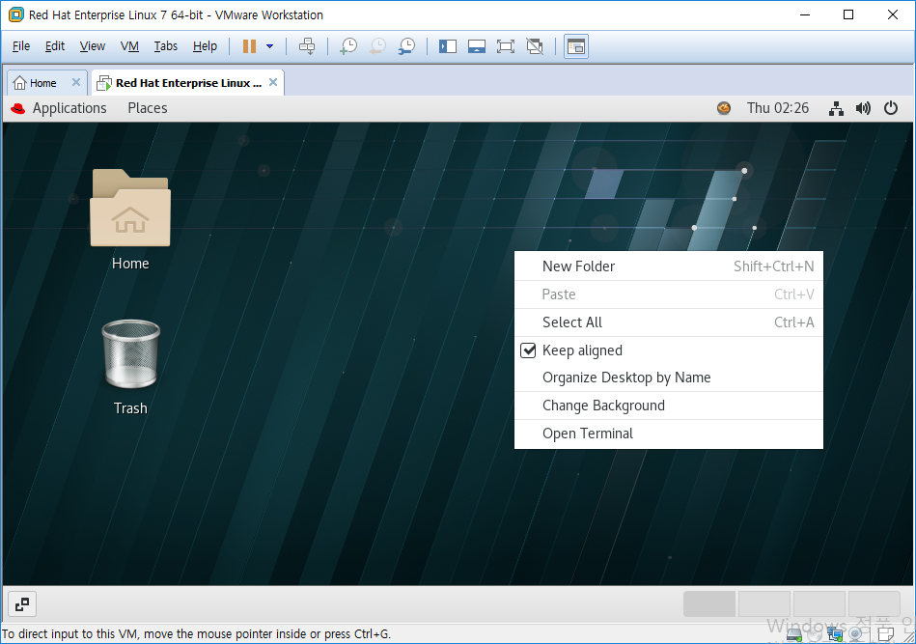Select the first highlighted workspace box
916x644 pixels.
(709, 604)
